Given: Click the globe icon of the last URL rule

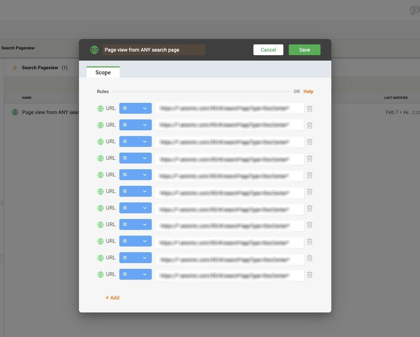Looking at the screenshot, I should click(101, 274).
